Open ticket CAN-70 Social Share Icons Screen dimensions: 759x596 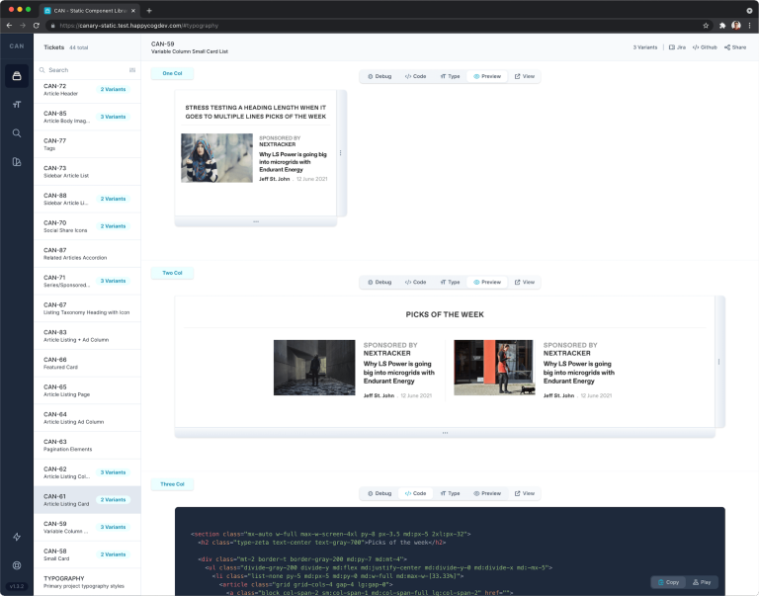coord(87,226)
